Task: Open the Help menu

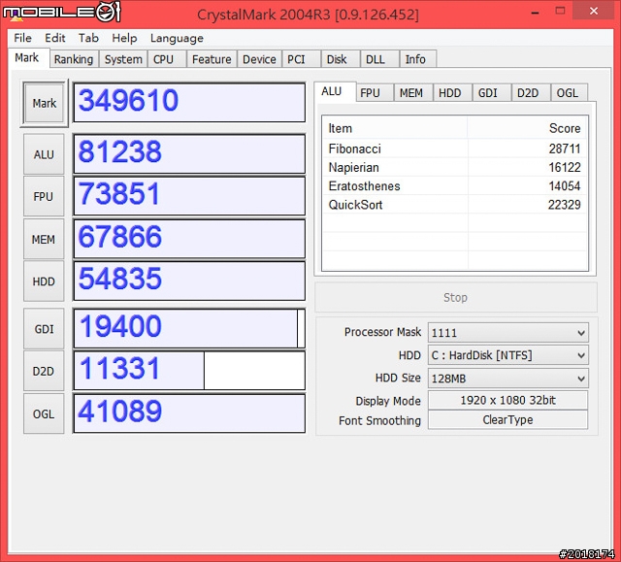Action: click(124, 38)
